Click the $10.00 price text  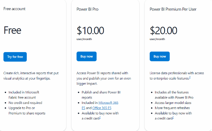[90, 30]
